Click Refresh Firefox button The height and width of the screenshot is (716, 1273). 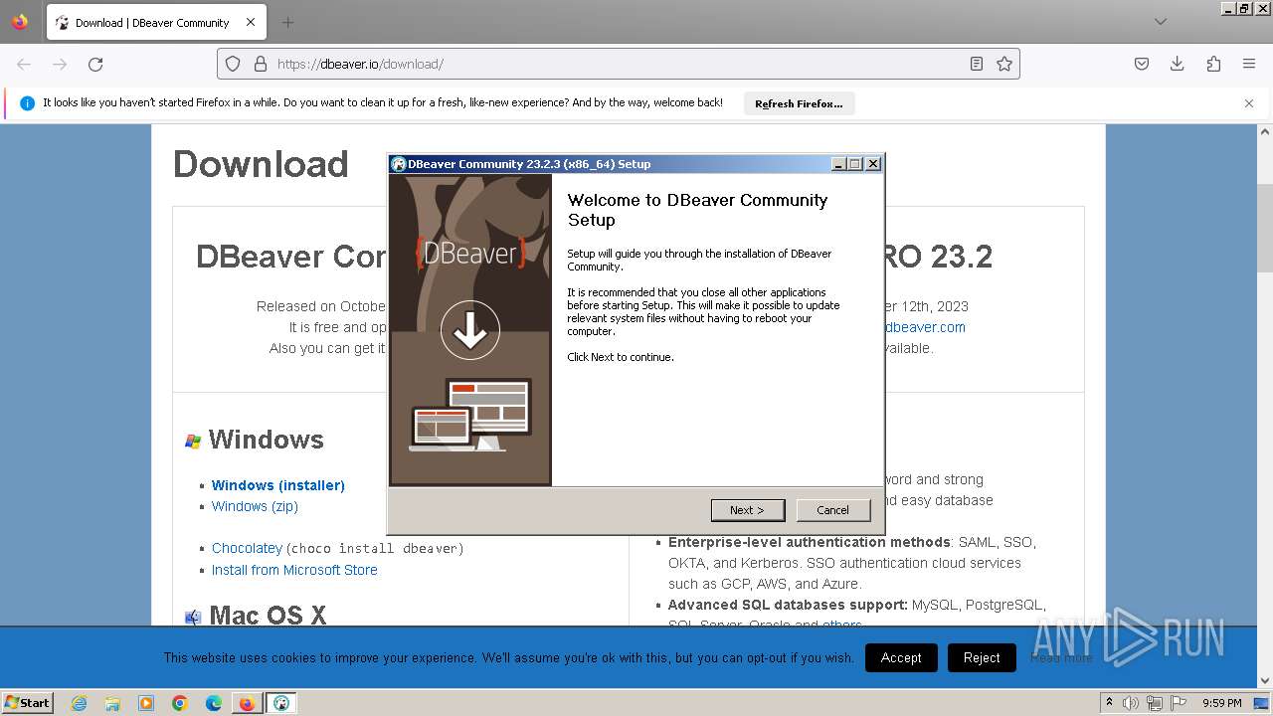coord(799,103)
